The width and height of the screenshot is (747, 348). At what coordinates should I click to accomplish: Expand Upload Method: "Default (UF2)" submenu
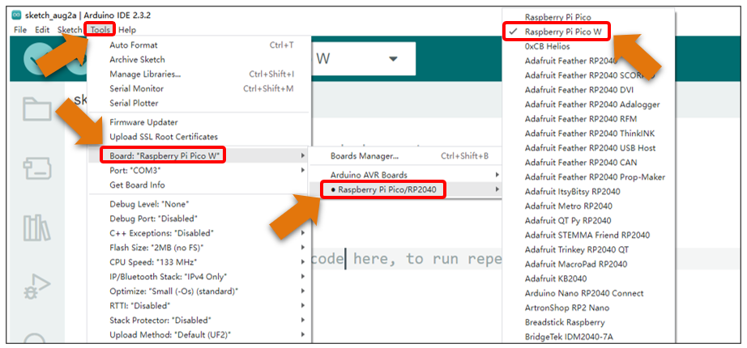point(199,335)
